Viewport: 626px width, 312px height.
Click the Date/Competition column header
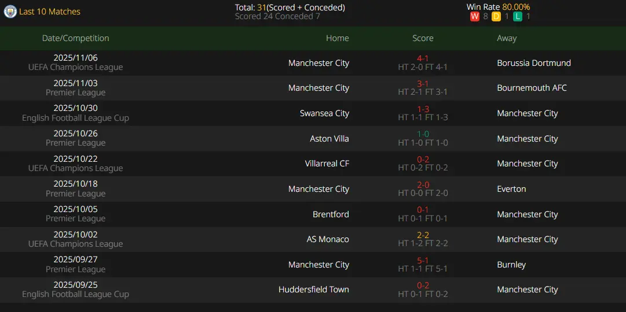[x=75, y=38]
